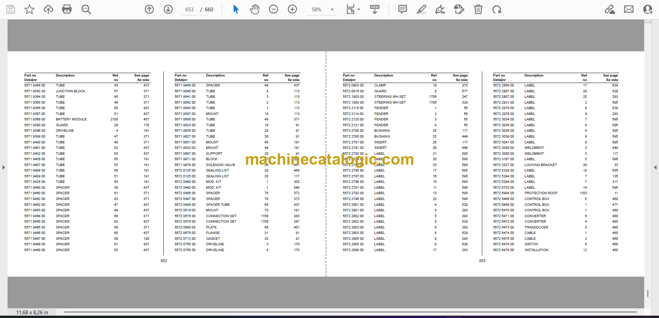Select the highlighter pen tool
Image resolution: width=659 pixels, height=318 pixels.
(421, 9)
